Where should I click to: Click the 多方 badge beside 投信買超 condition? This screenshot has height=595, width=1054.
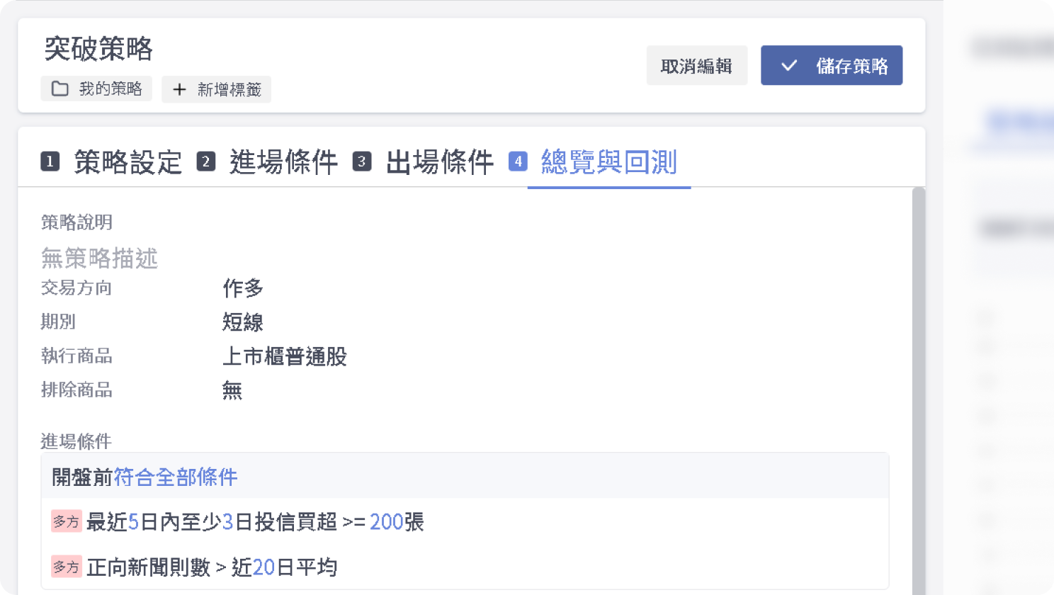(x=67, y=521)
